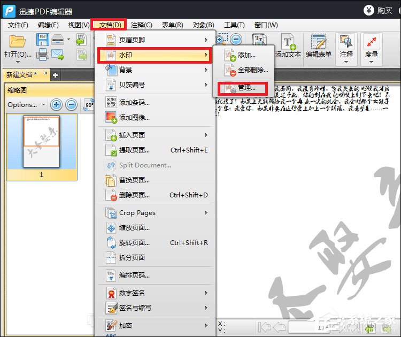The height and width of the screenshot is (337, 401).
Task: Choose 添加... in watermark submenu
Action: coord(244,55)
